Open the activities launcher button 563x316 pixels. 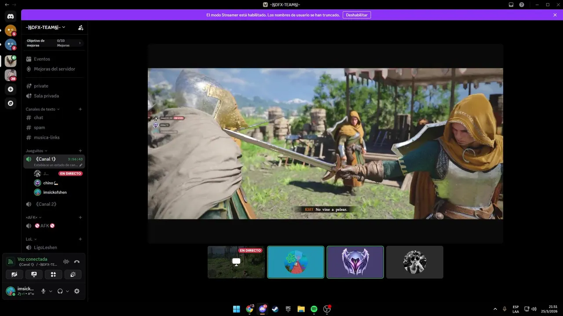53,274
